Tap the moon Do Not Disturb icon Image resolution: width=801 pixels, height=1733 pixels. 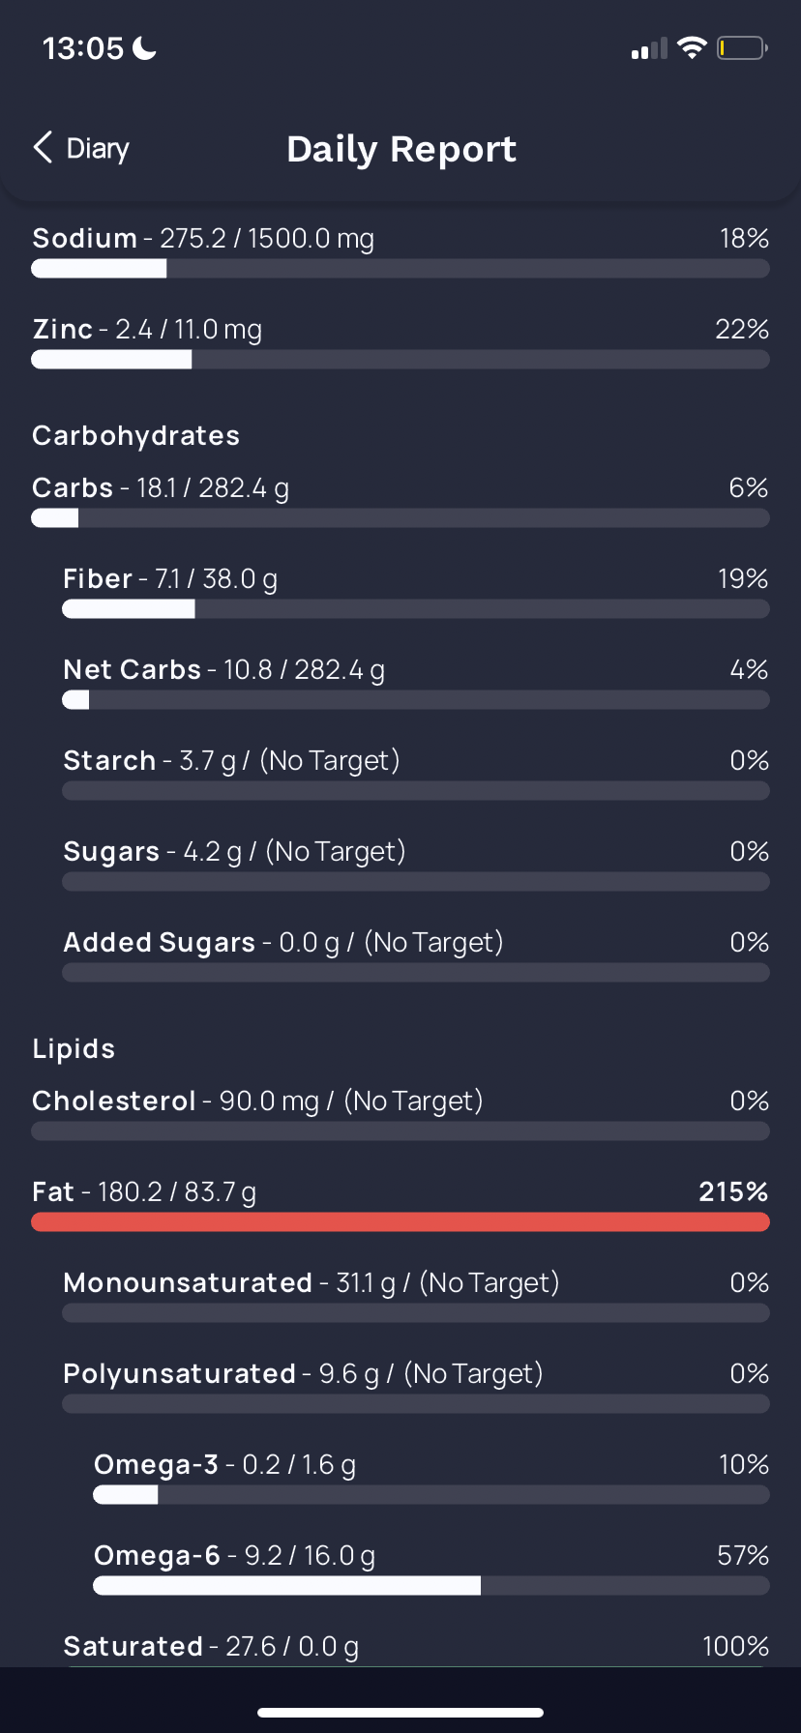[x=145, y=47]
